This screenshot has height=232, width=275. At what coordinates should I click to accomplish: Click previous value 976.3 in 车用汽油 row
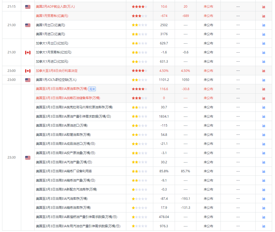click(164, 226)
